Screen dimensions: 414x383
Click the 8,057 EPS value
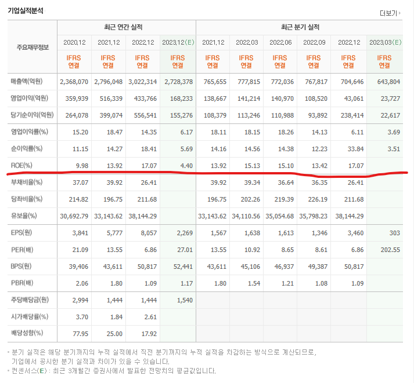149,233
